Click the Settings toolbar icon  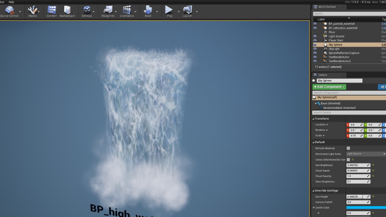(x=87, y=11)
